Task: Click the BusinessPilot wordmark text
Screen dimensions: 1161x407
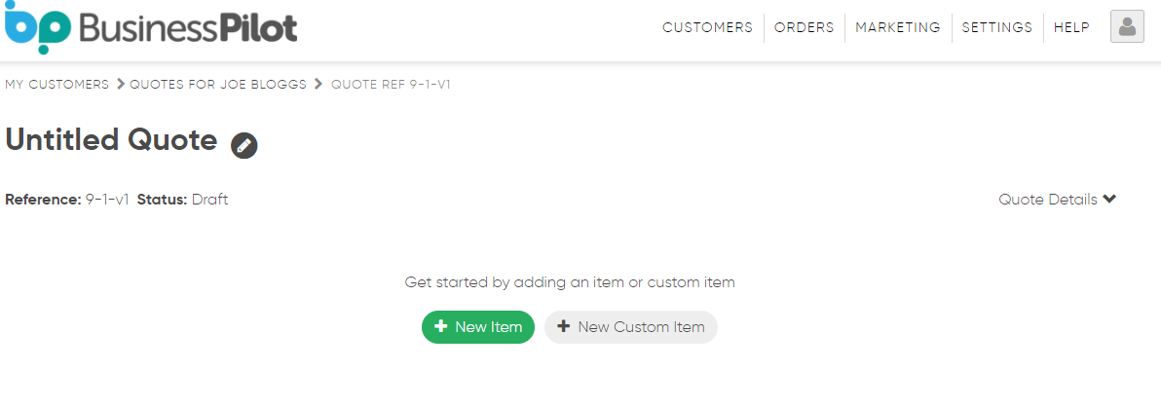Action: [188, 28]
